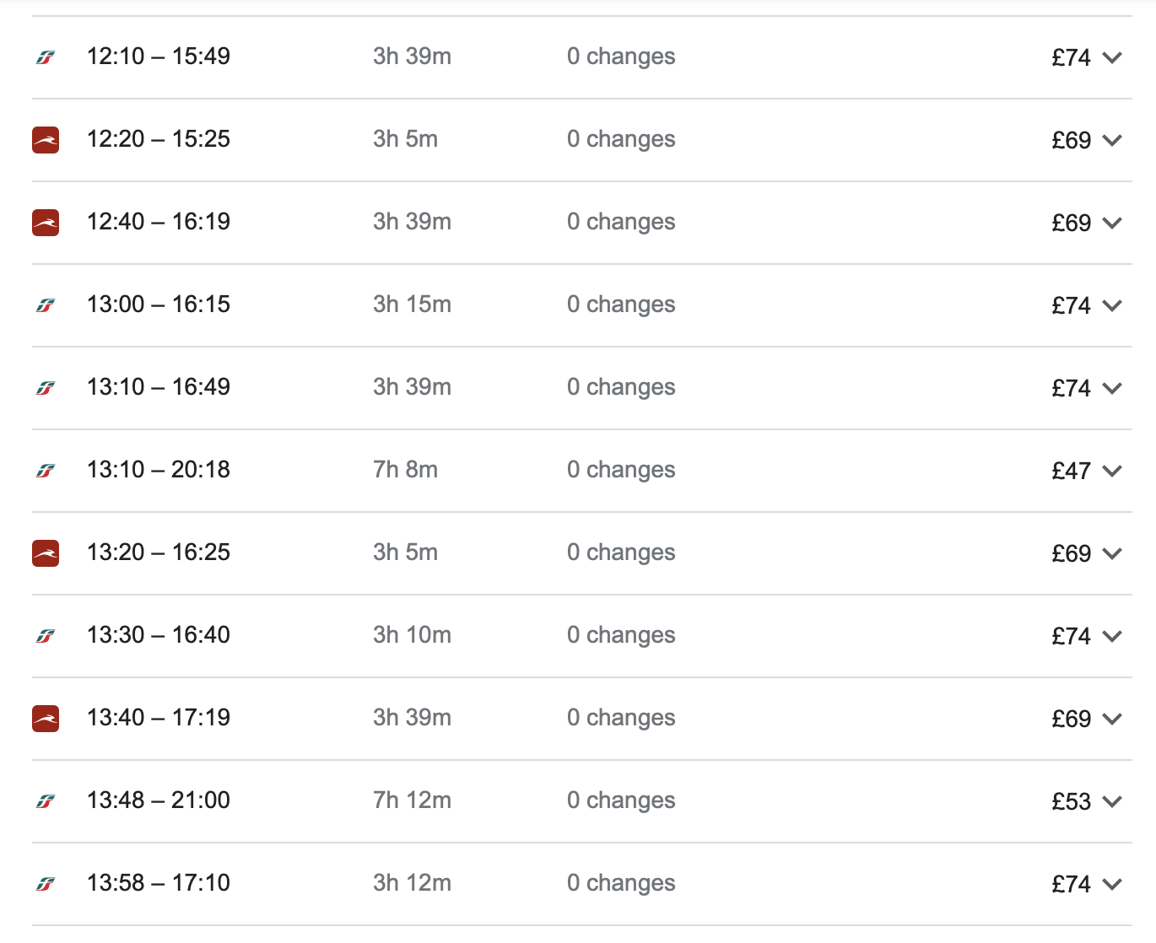Click the 7h 8m duration text
Screen dimensions: 1156x943
406,469
